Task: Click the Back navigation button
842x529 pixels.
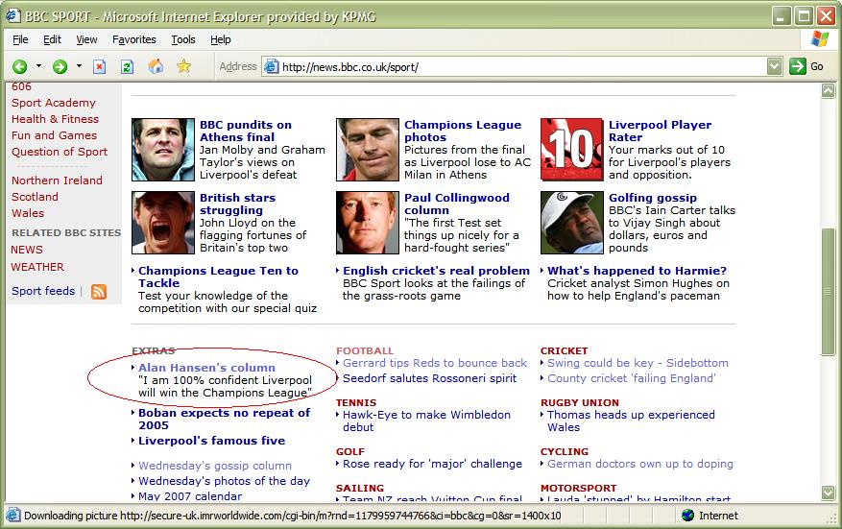Action: point(19,66)
